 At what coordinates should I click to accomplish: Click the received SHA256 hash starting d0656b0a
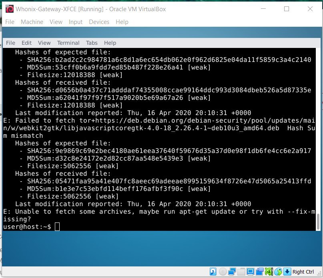183,90
